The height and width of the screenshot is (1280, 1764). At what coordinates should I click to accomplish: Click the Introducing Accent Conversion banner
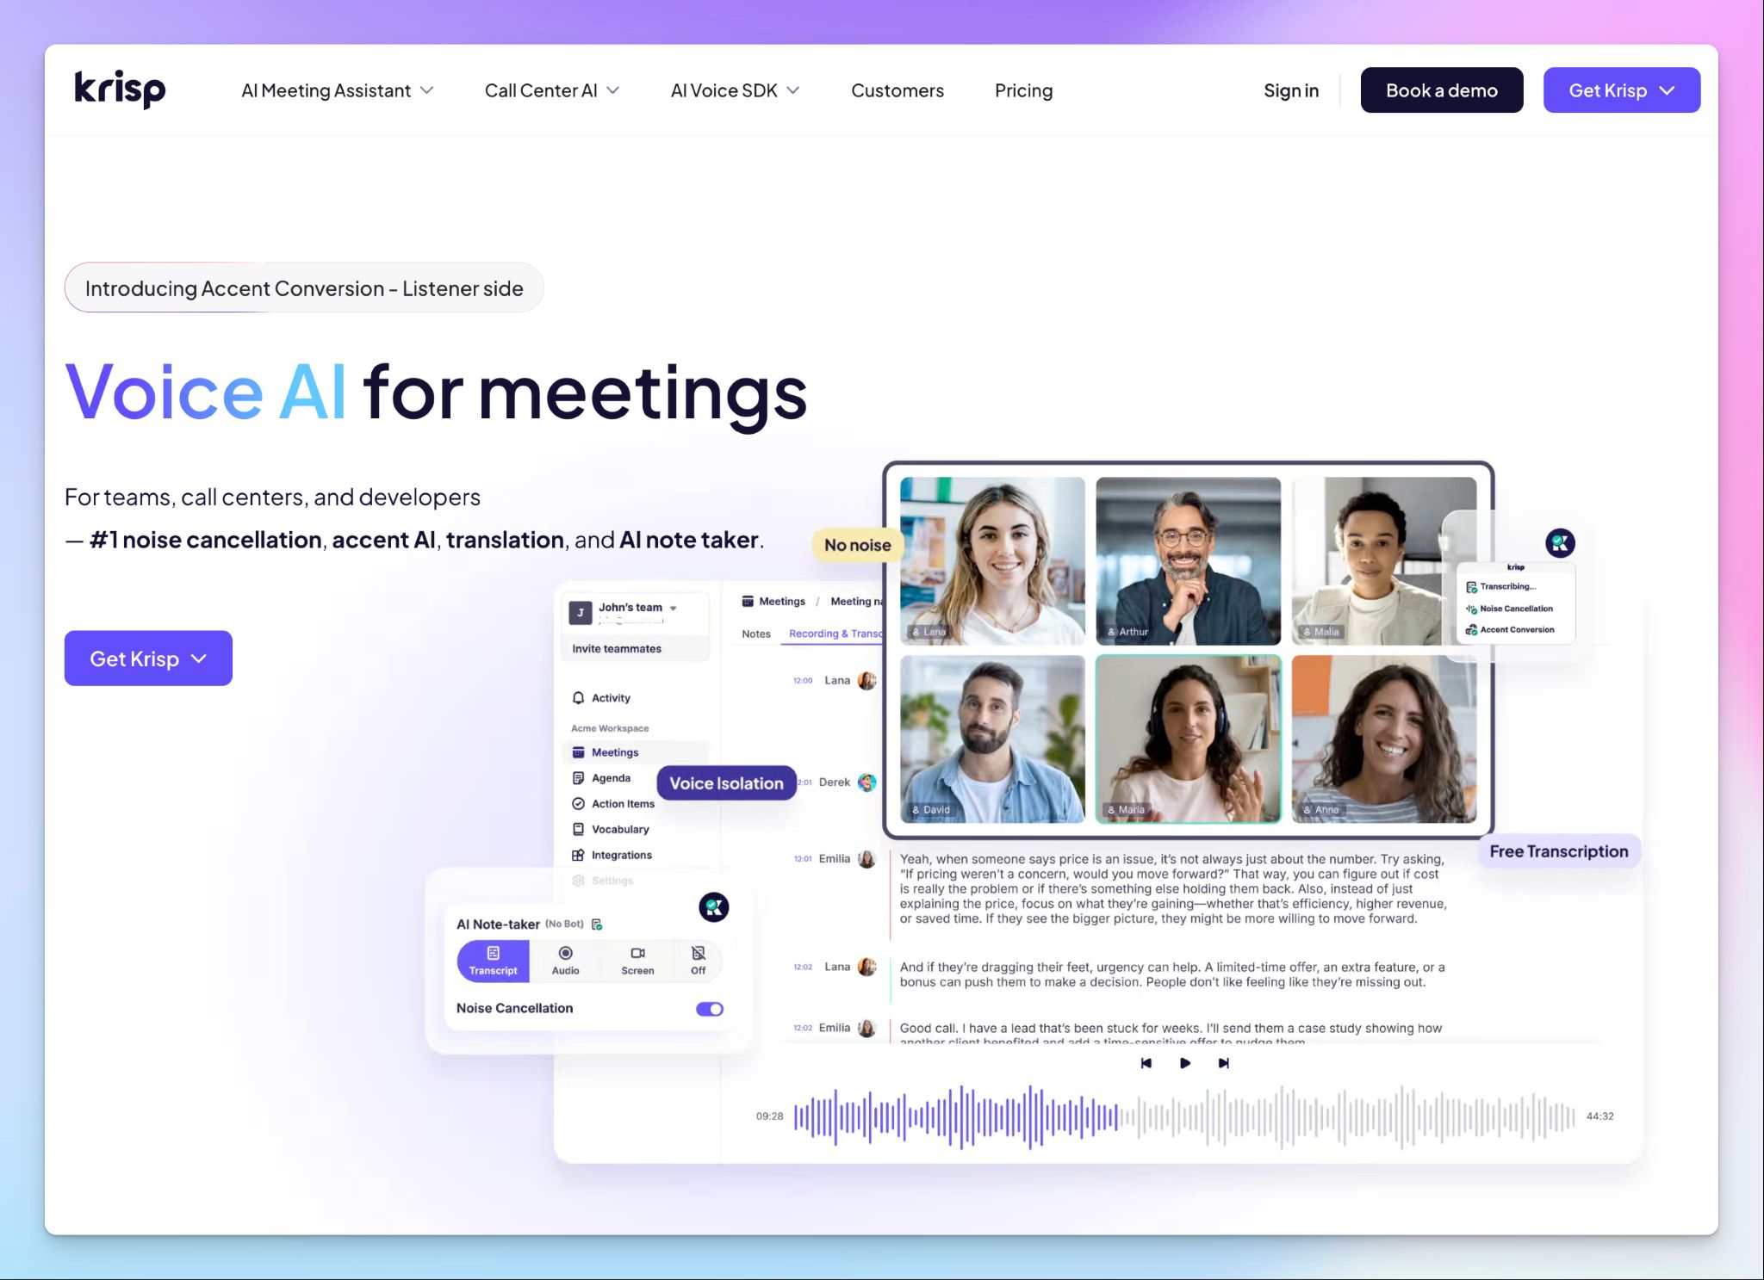pyautogui.click(x=304, y=288)
